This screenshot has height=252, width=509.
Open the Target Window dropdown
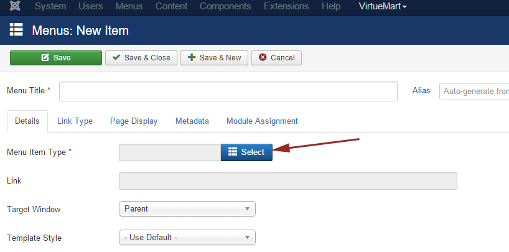[x=187, y=209]
